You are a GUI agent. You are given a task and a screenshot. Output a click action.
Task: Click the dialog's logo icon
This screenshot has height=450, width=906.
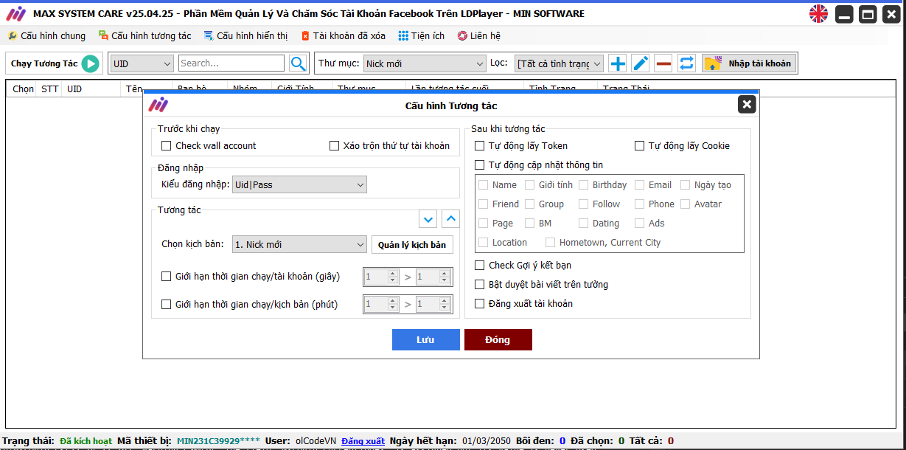(x=158, y=105)
